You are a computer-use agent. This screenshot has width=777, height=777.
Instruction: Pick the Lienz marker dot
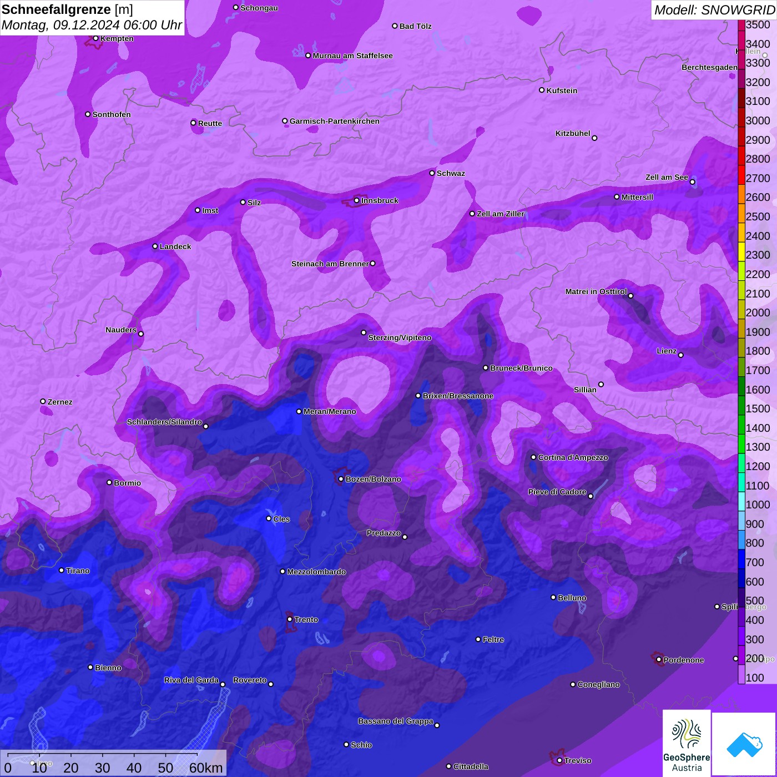[x=681, y=355]
